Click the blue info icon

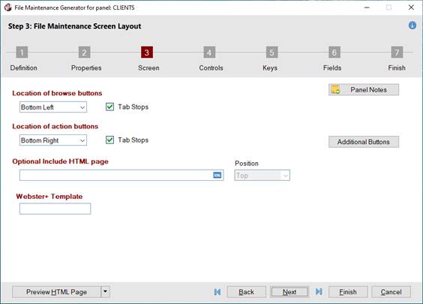coord(412,26)
